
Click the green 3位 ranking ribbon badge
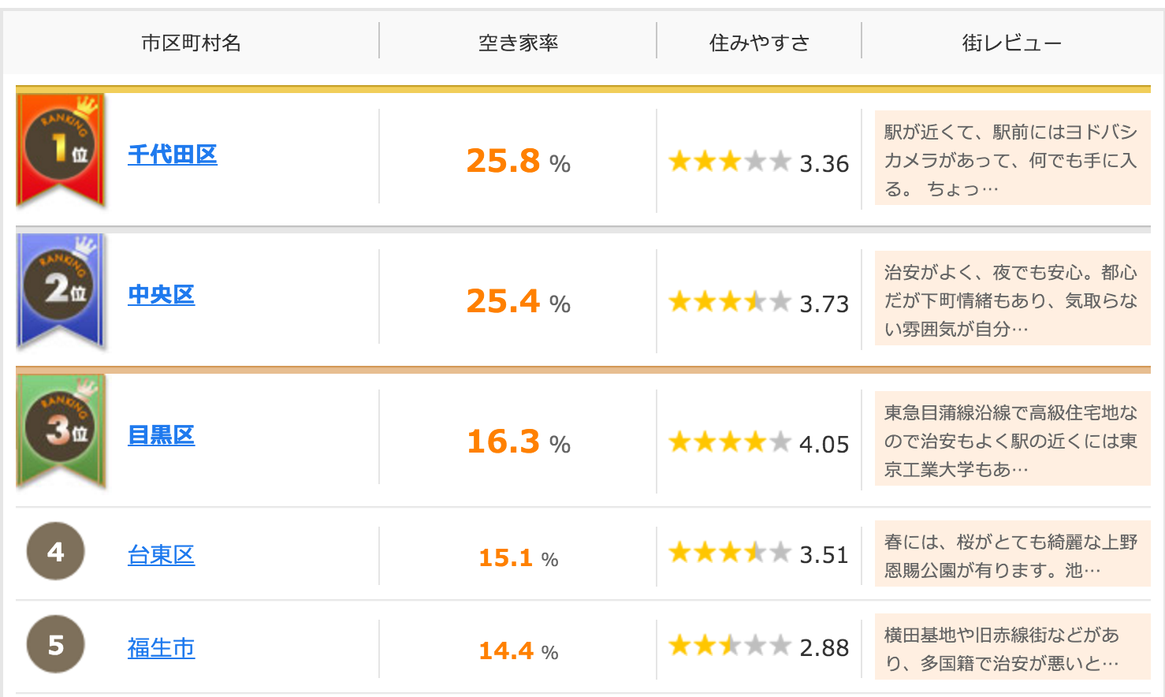[61, 430]
